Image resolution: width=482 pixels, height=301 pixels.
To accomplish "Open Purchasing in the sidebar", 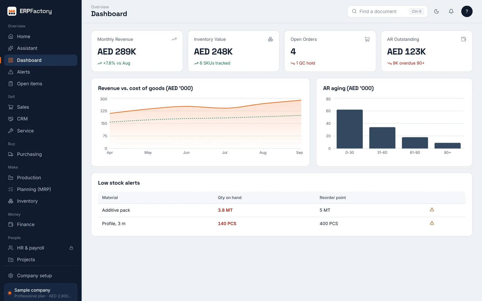I will point(41,154).
